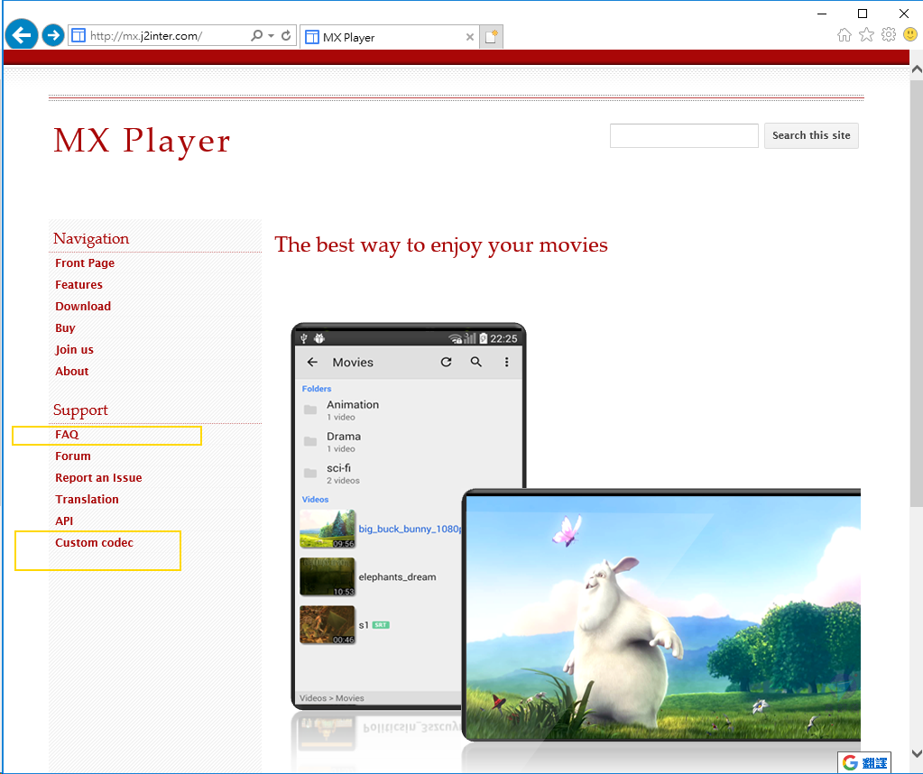Click the Google translate badge
The height and width of the screenshot is (774, 923).
pos(864,762)
